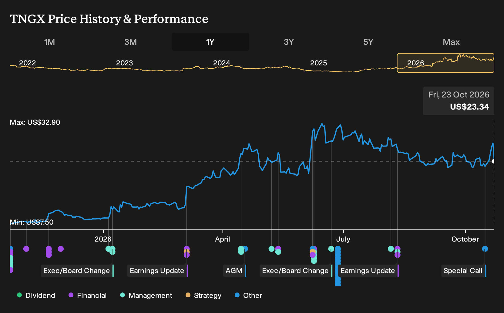Click the highlighted 2026 range selector window

click(x=445, y=63)
